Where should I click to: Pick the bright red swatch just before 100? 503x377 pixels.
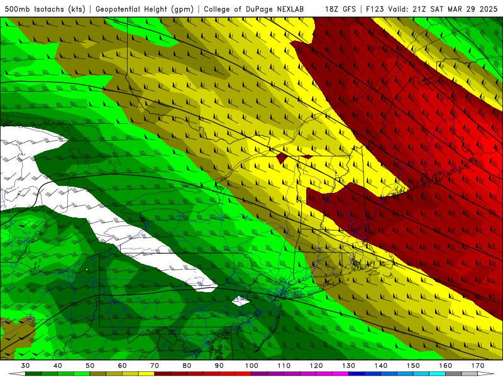[x=243, y=374]
